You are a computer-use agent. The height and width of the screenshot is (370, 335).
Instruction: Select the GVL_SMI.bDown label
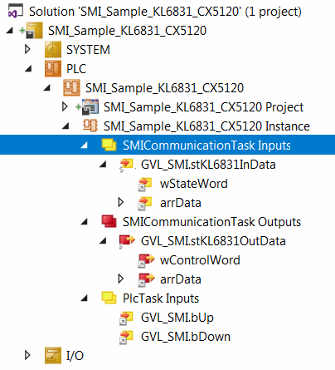pyautogui.click(x=186, y=337)
